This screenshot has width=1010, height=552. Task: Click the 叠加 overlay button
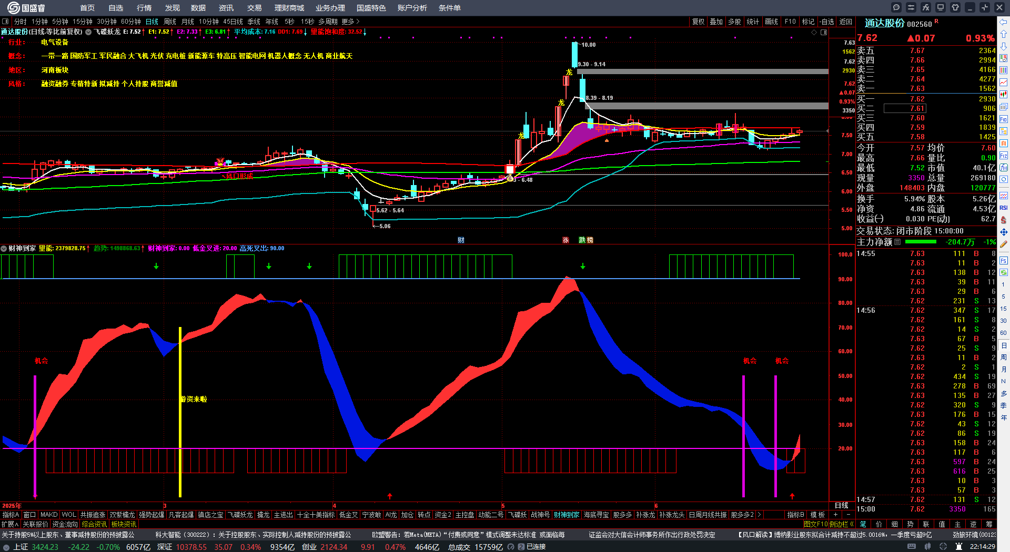716,22
